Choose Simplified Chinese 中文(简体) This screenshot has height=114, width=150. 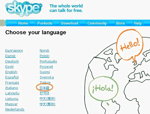(47, 99)
